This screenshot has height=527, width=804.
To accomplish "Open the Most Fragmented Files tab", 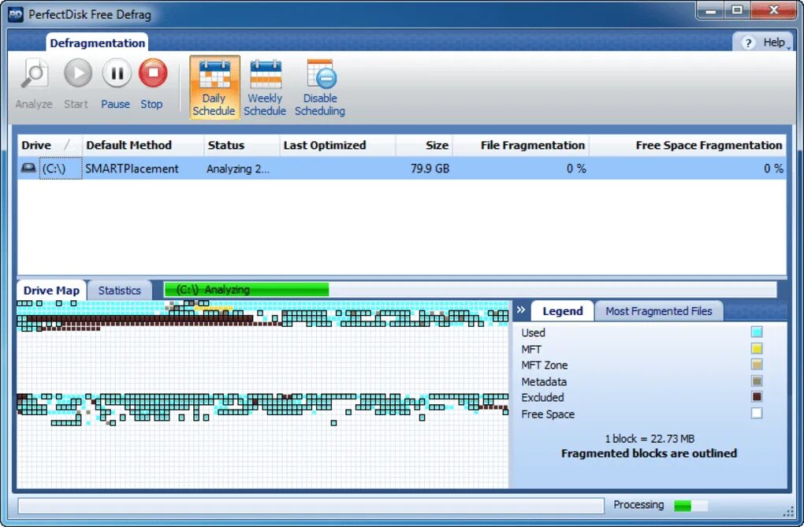I will point(658,311).
